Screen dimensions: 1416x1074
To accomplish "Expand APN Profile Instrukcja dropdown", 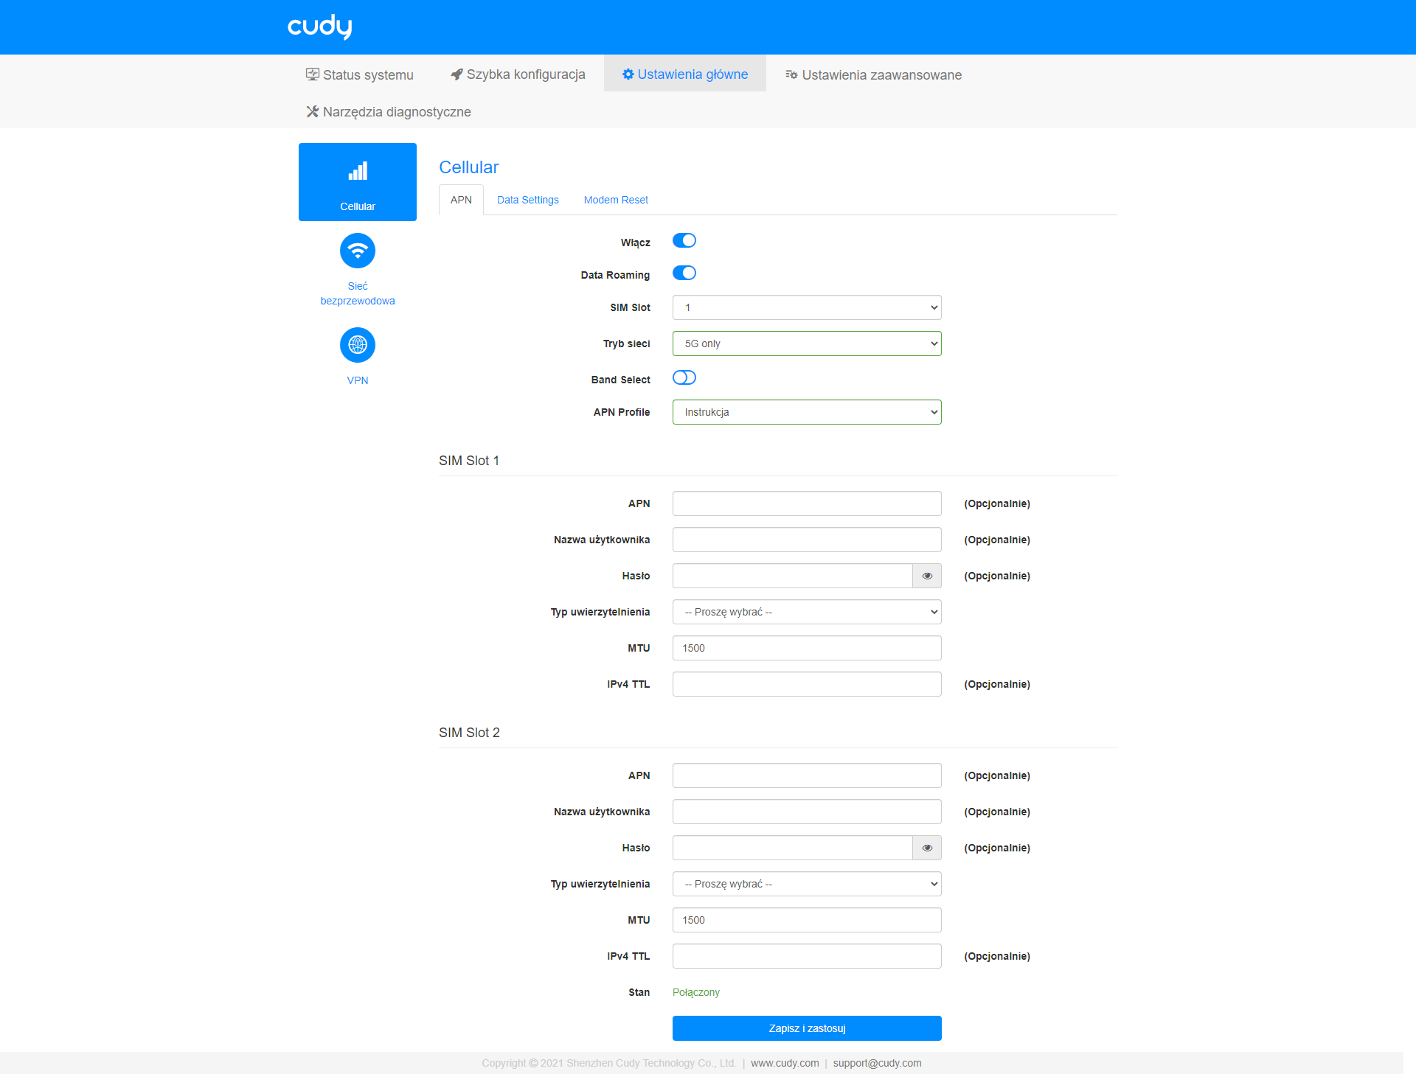I will [x=807, y=412].
